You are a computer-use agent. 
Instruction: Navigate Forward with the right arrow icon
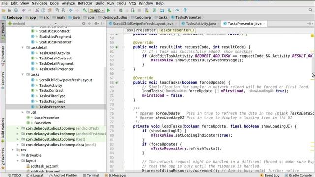pyautogui.click(x=77, y=10)
